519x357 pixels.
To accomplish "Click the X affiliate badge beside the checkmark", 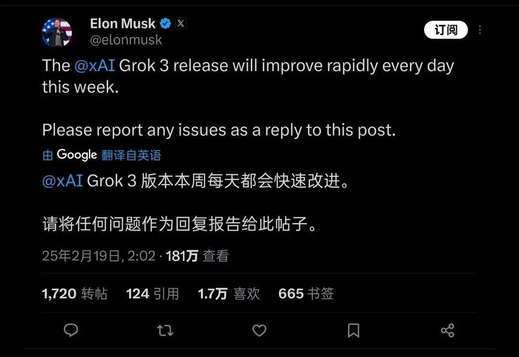I will pyautogui.click(x=181, y=23).
